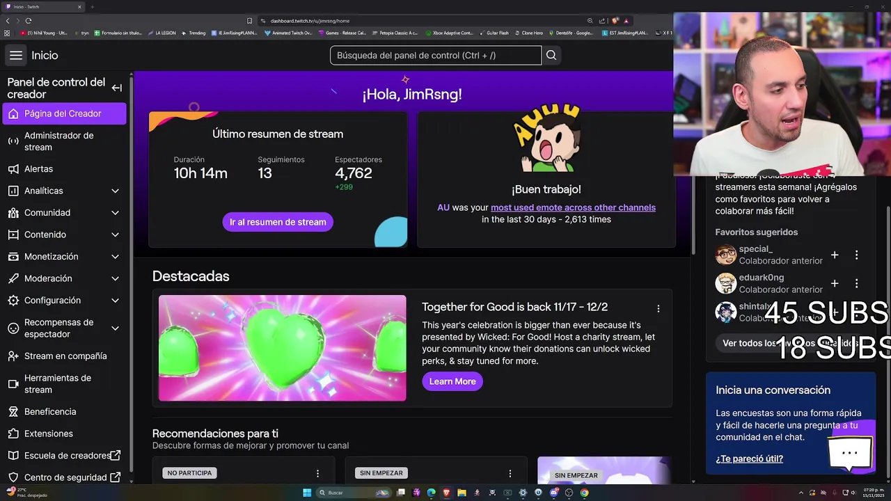Click special_ avatar
The width and height of the screenshot is (891, 501).
(x=725, y=255)
